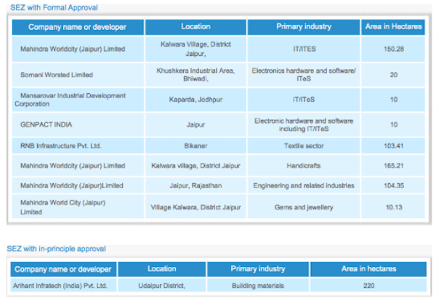Click the 'Khushkera Industrial Area, Bhiwadi' cell
This screenshot has width=436, height=301.
(195, 75)
